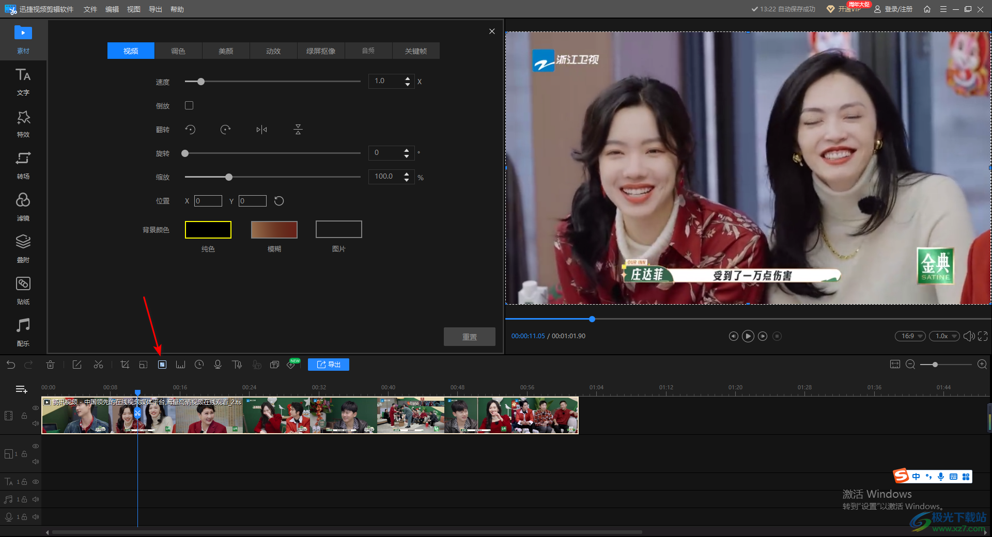Click the highlighted mosaic icon
The width and height of the screenshot is (992, 537).
pyautogui.click(x=162, y=365)
